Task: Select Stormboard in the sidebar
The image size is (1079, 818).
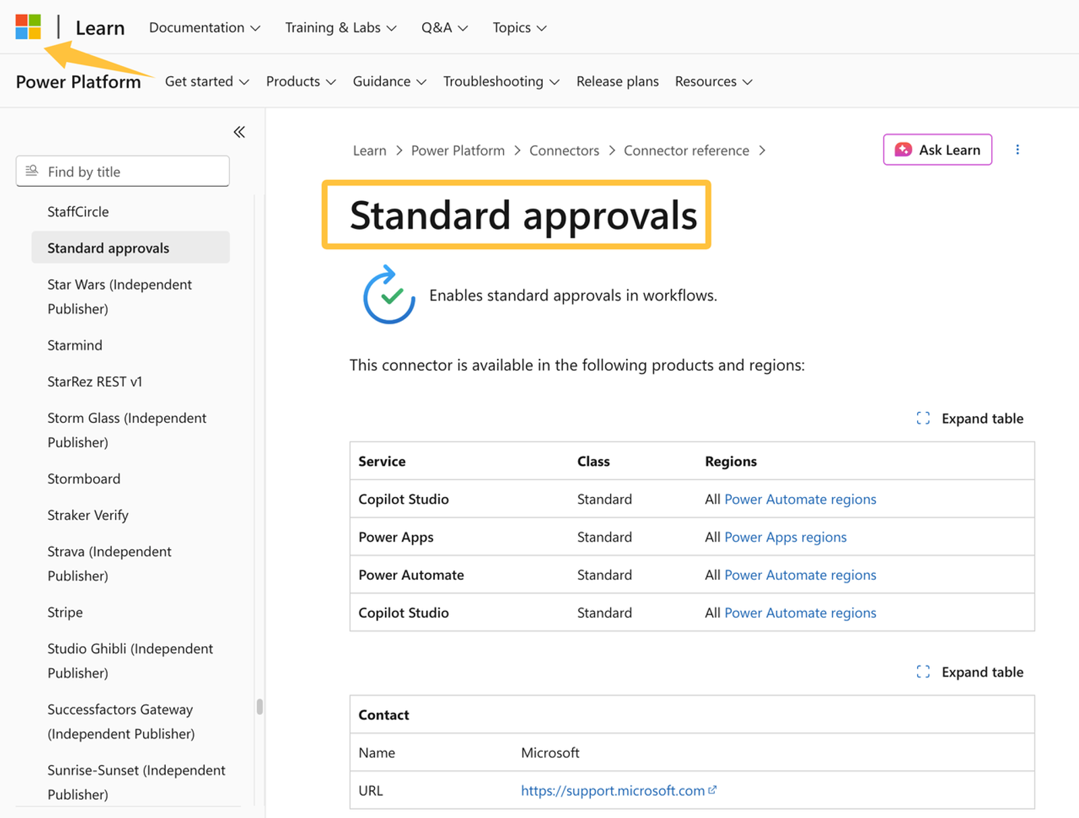Action: tap(84, 479)
